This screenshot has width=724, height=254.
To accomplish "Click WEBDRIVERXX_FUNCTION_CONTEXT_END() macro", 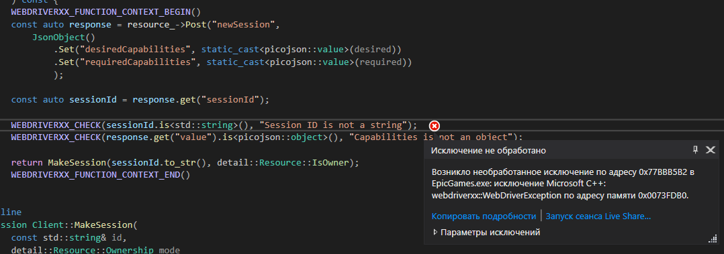I will point(101,175).
